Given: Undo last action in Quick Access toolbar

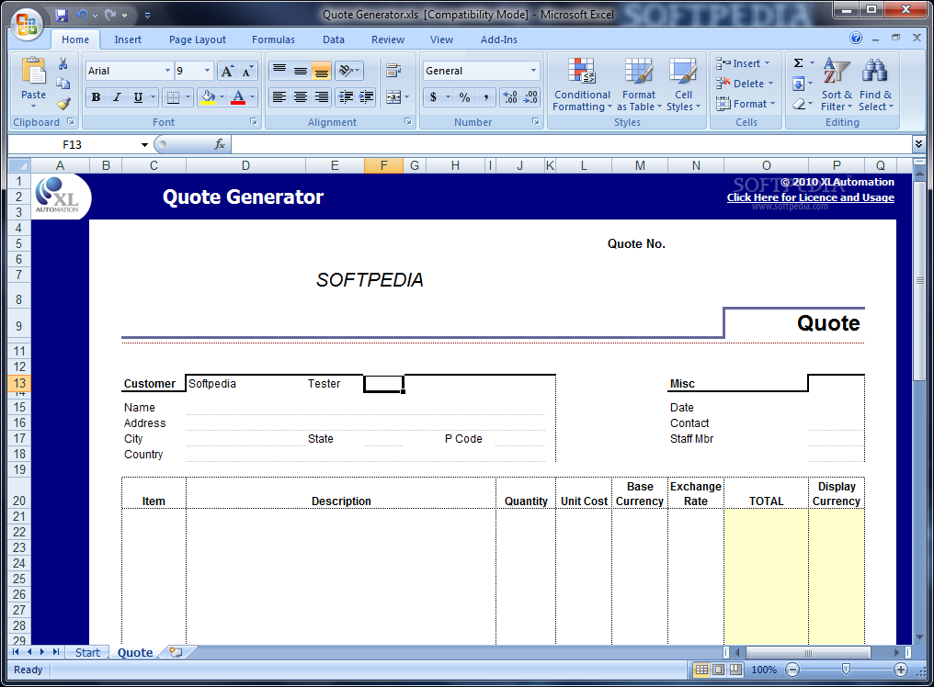Looking at the screenshot, I should coord(82,15).
